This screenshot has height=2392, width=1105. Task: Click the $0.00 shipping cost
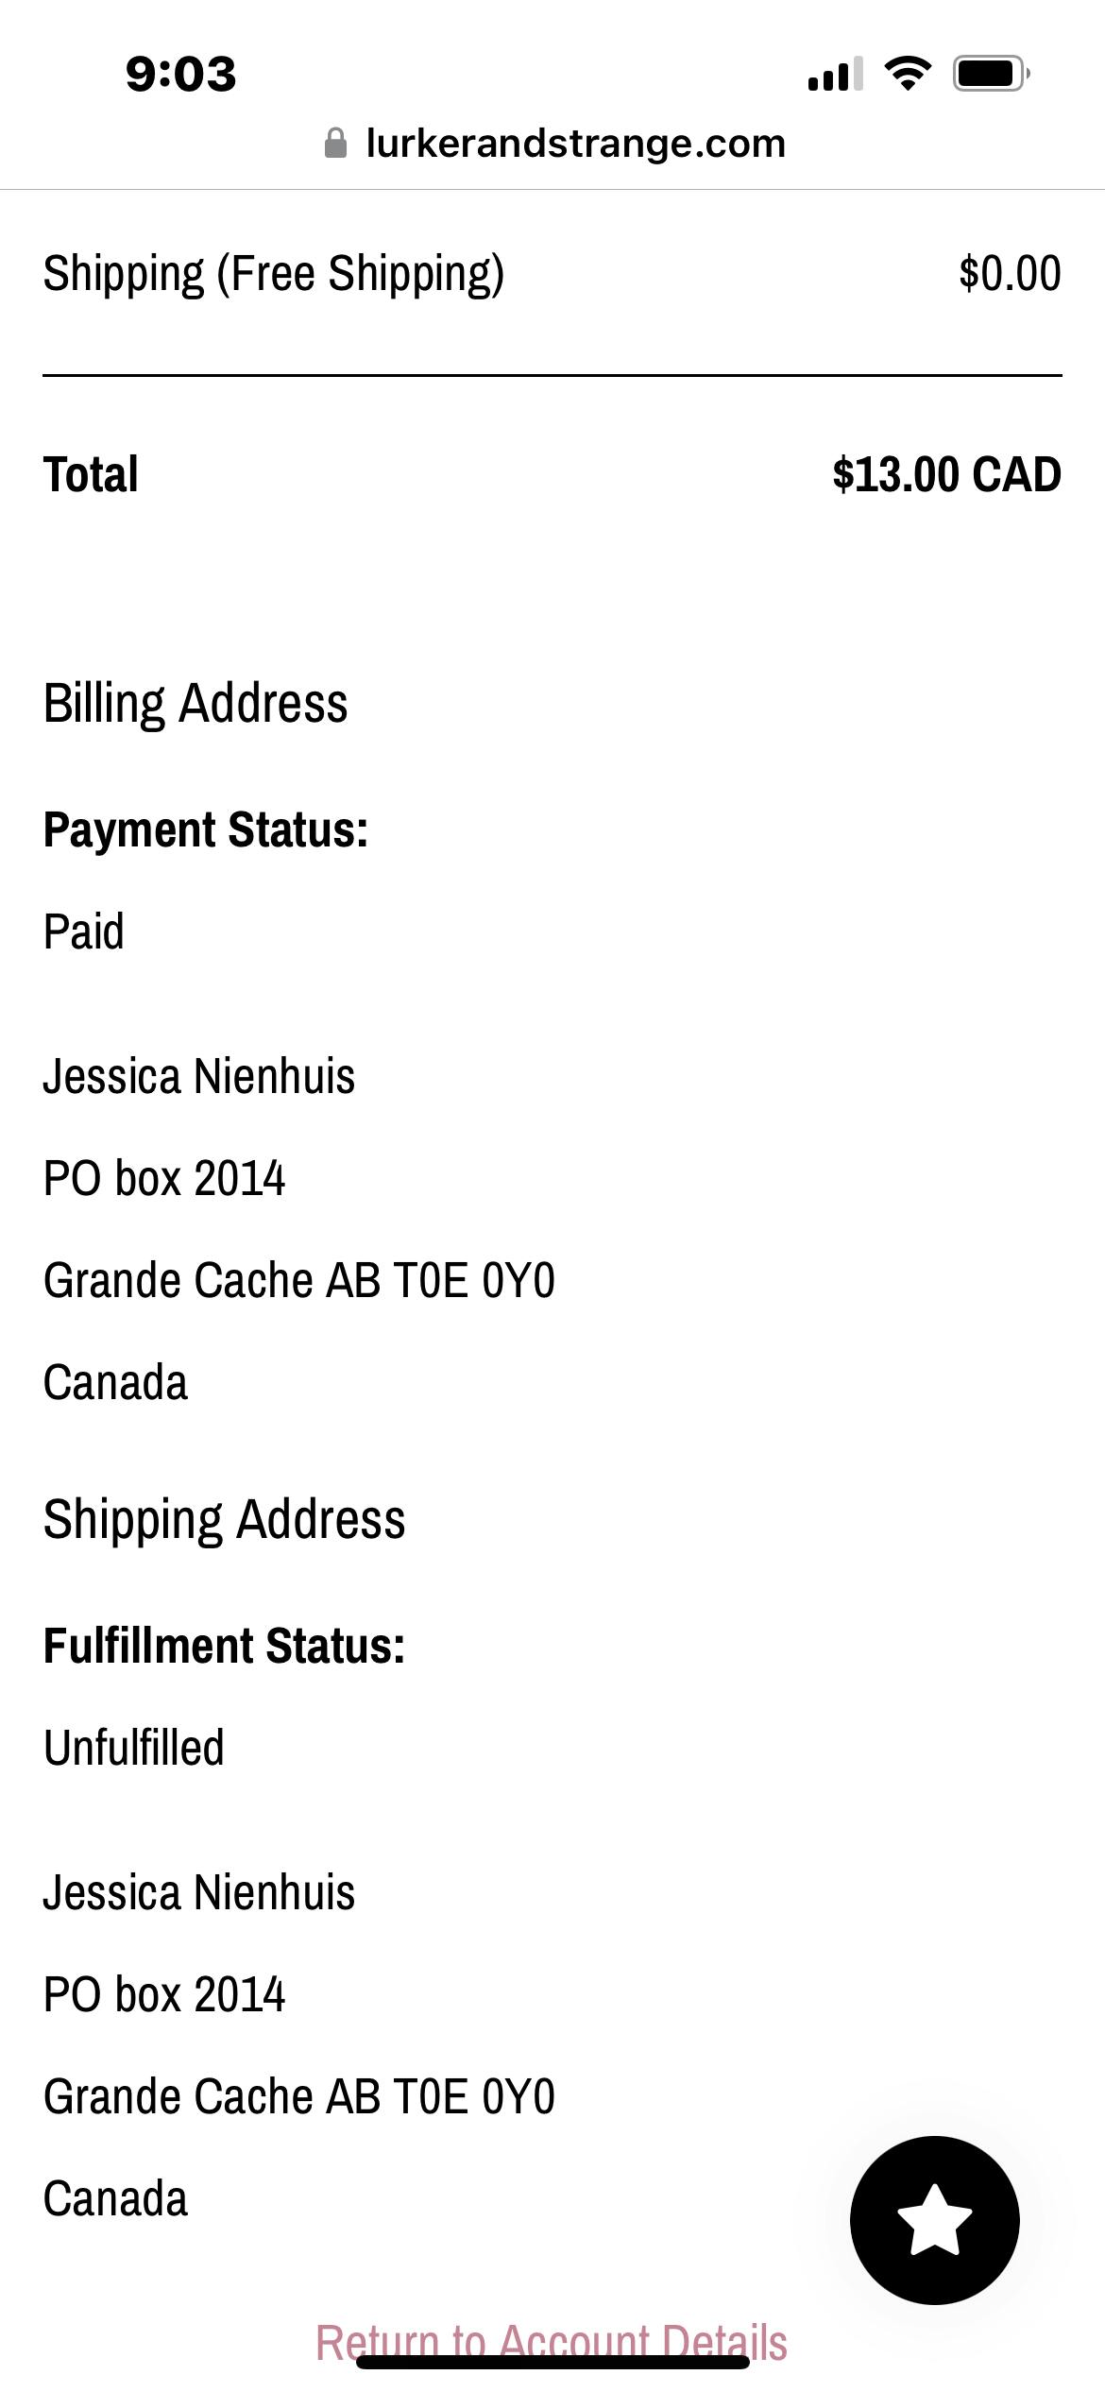coord(1010,273)
